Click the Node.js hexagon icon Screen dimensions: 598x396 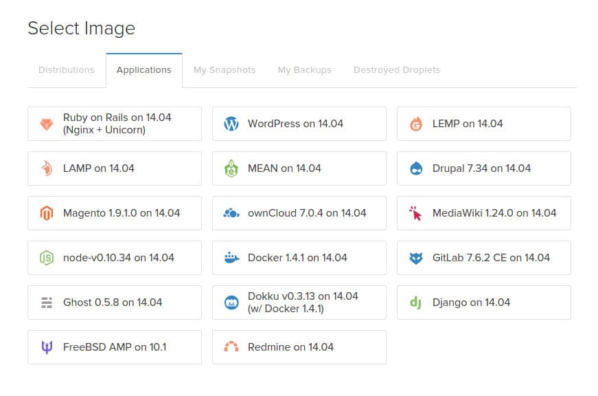point(47,258)
